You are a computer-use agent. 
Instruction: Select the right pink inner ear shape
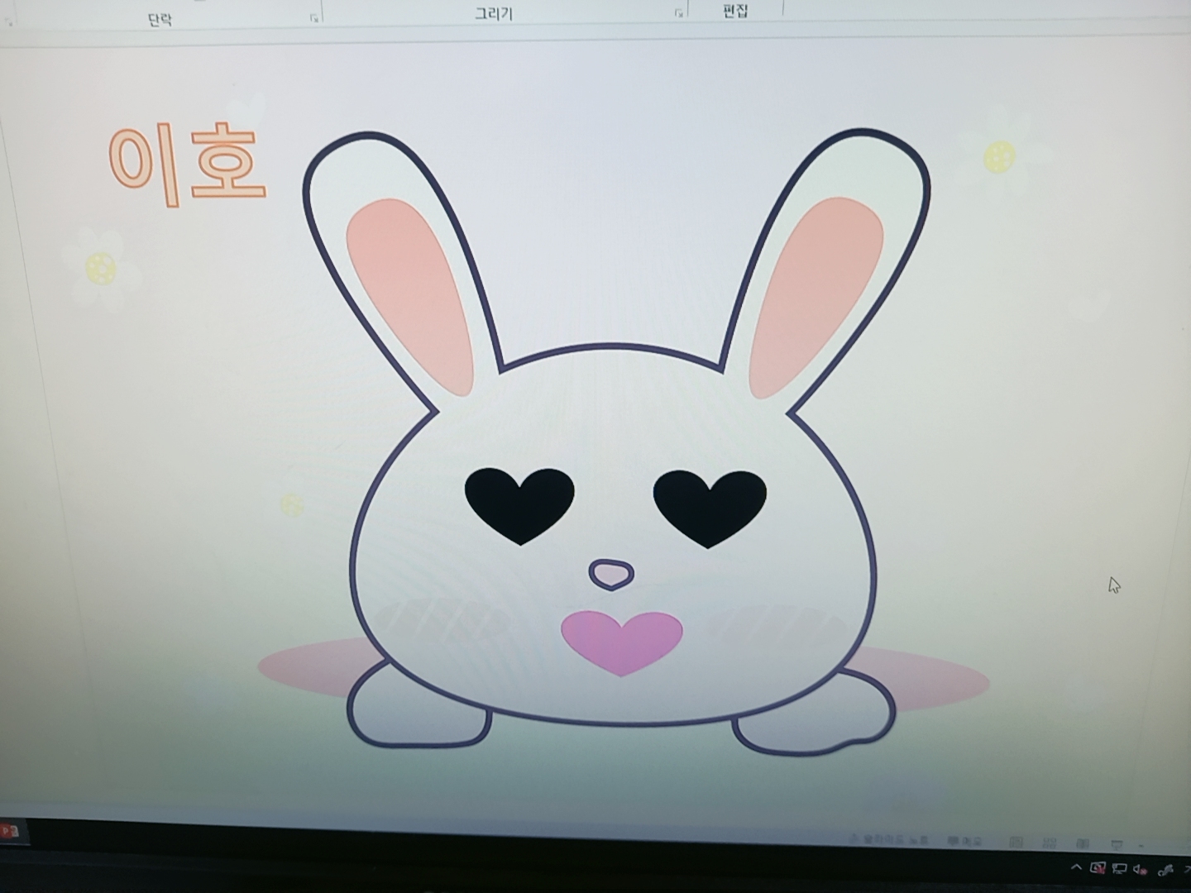816,296
